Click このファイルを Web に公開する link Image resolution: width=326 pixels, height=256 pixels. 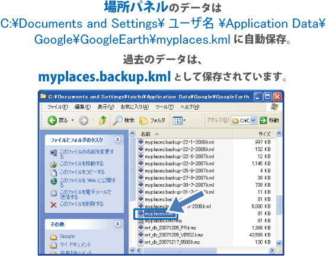pyautogui.click(x=88, y=183)
